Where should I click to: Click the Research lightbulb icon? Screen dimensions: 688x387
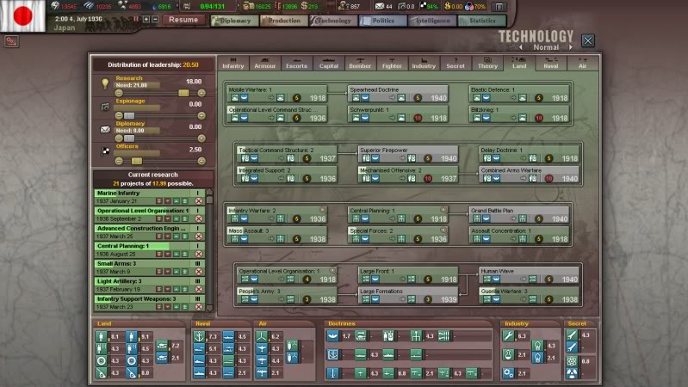coord(105,83)
